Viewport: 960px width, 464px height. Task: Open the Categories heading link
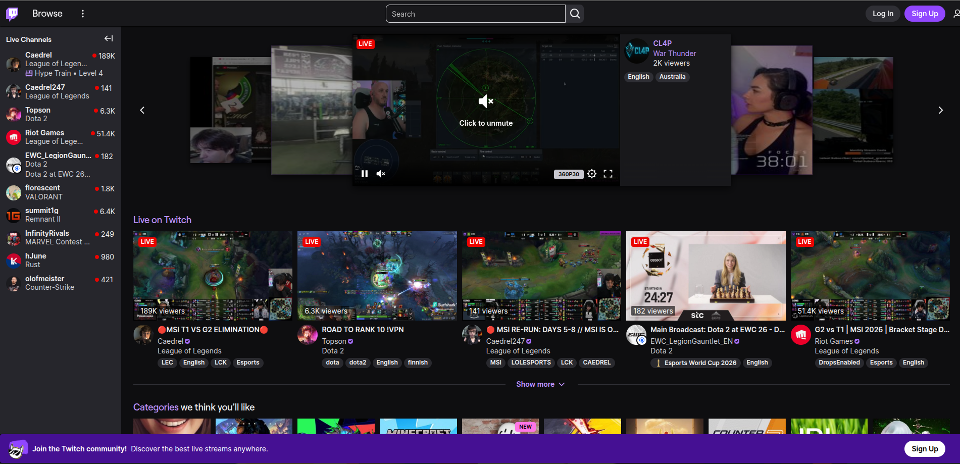pyautogui.click(x=156, y=407)
